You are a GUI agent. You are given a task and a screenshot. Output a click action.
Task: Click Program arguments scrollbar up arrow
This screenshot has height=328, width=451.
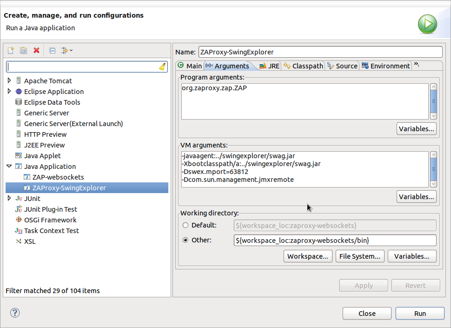[433, 87]
